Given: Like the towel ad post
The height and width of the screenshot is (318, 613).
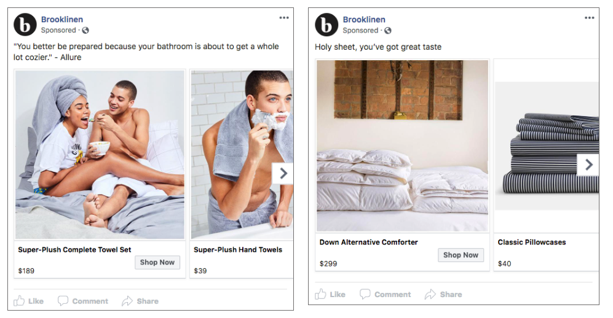Looking at the screenshot, I should (28, 301).
